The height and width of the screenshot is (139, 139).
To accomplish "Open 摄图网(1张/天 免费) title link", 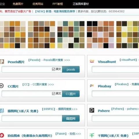I will (23, 111).
